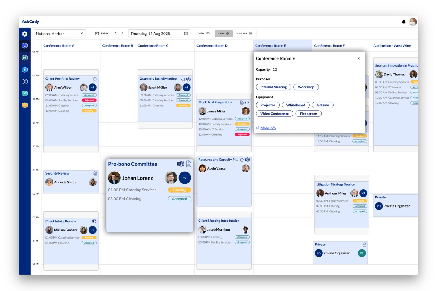Open the Pro-bono Committee meeting title
Image resolution: width=437 pixels, height=291 pixels.
(133, 164)
